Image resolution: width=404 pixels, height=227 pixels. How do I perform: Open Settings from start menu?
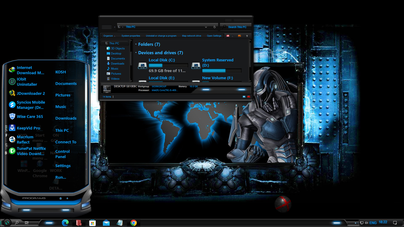(63, 166)
